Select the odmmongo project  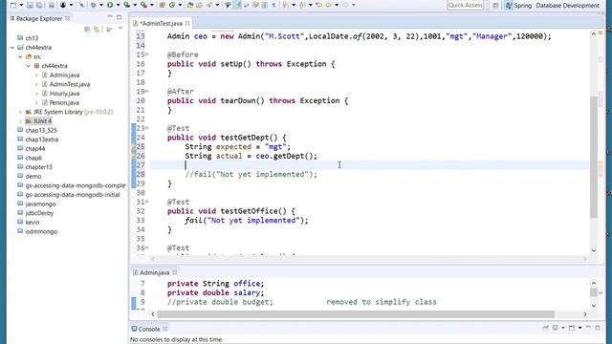point(41,231)
